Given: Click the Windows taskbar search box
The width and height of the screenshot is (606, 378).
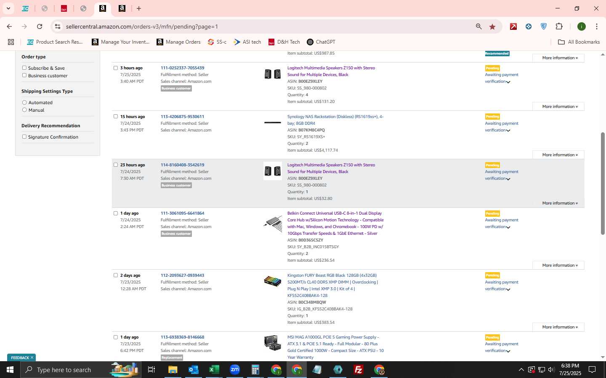Looking at the screenshot, I should coord(80,370).
